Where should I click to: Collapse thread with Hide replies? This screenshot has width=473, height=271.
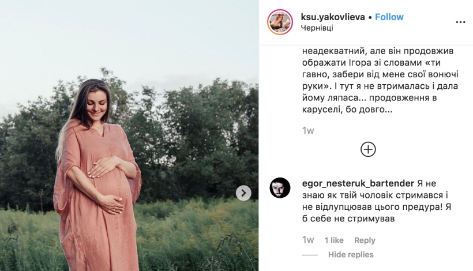coord(351,255)
